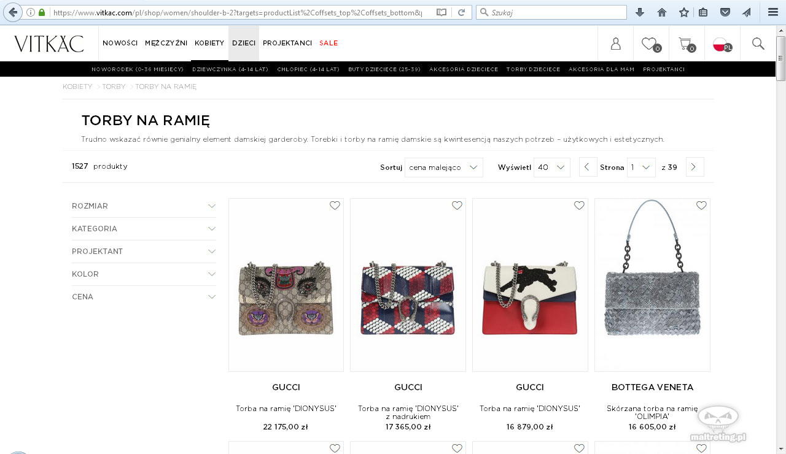Screen dimensions: 786x454
Task: Go to browser home page icon
Action: click(662, 12)
